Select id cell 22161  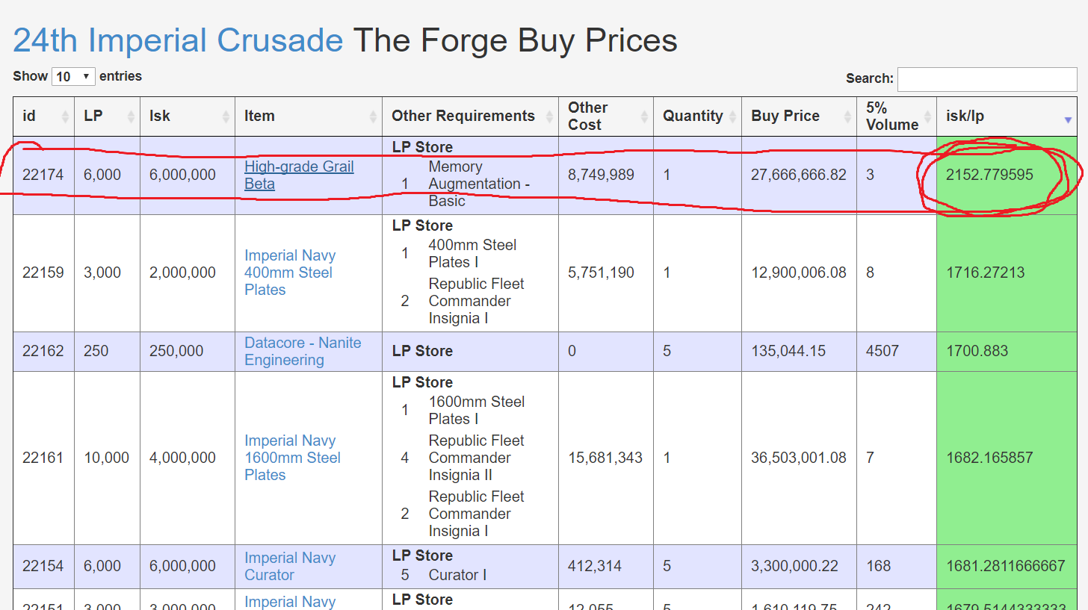pos(43,458)
